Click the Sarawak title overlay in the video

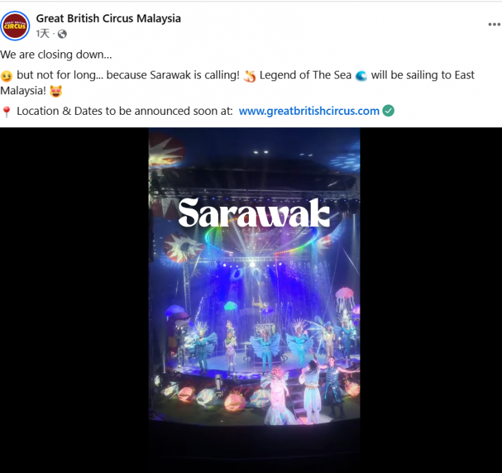point(254,212)
